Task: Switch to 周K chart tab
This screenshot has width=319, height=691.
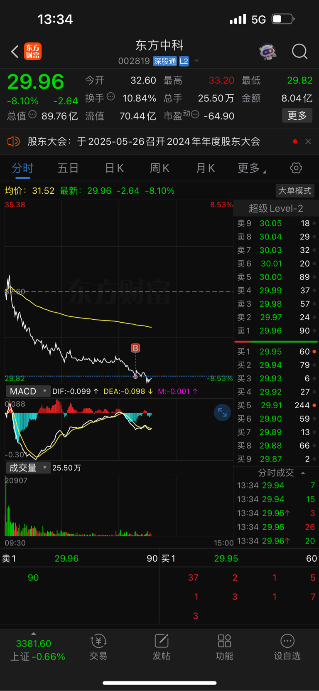Action: click(159, 168)
